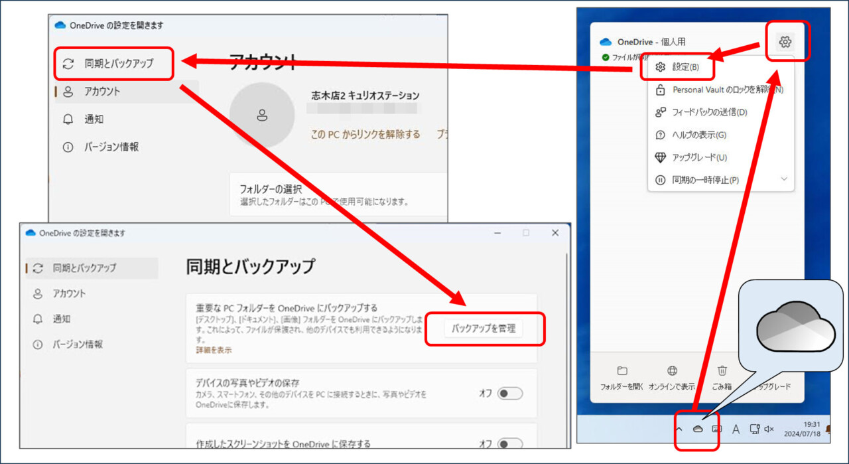Screen dimensions: 849x464
Task: Open ヘルプの表示(G) menu entry
Action: tap(720, 135)
